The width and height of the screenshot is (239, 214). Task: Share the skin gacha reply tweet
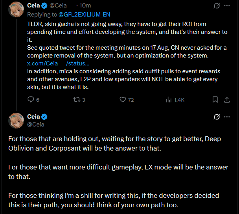pyautogui.click(x=227, y=100)
